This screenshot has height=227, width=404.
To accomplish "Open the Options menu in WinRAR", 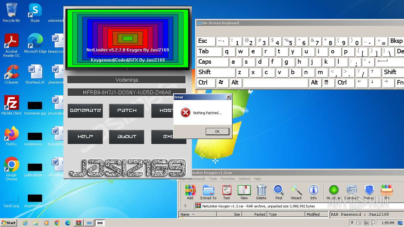I will [245, 179].
